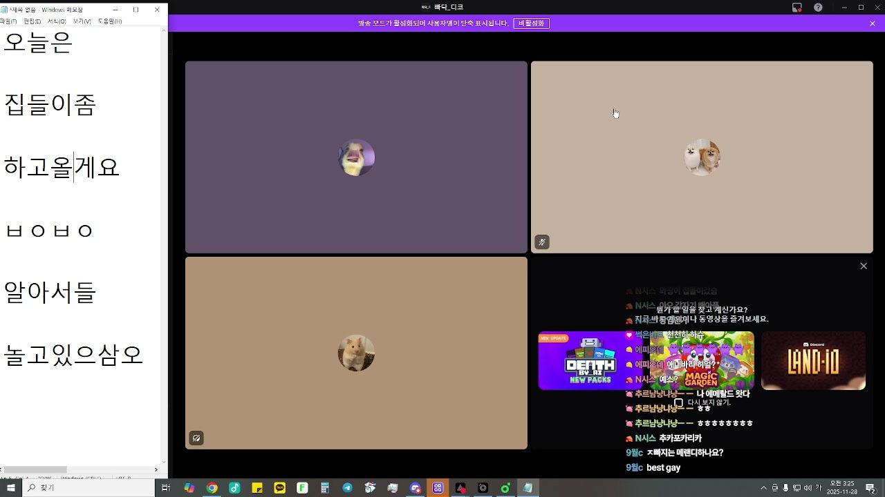885x497 pixels.
Task: Open KakaoTalk from the taskbar
Action: 280,488
